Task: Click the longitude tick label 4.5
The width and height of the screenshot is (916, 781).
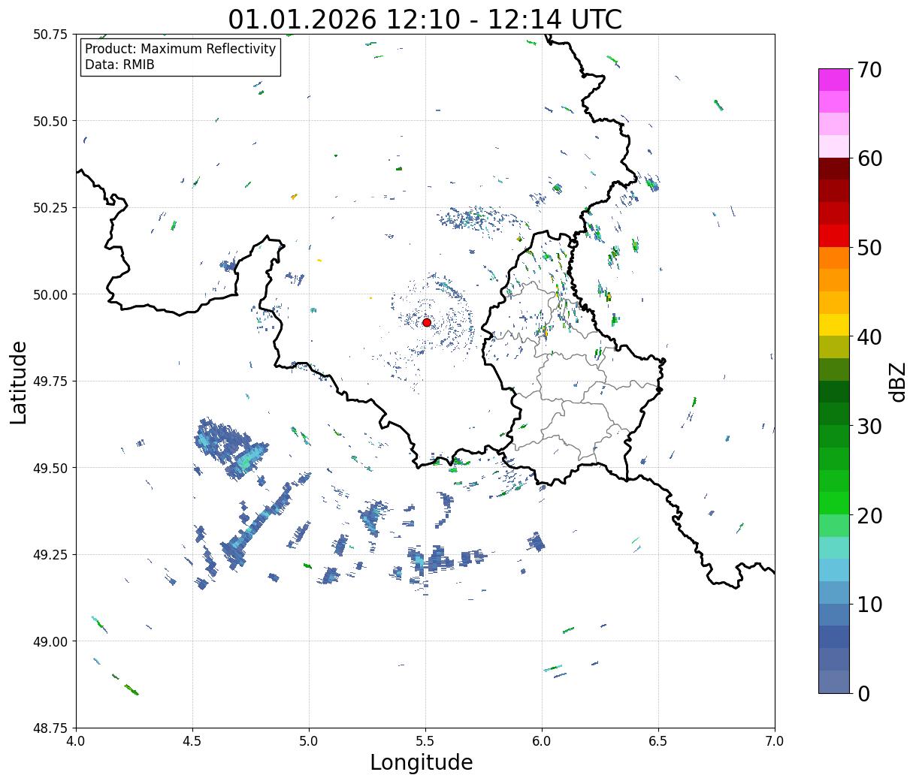Action: click(192, 741)
